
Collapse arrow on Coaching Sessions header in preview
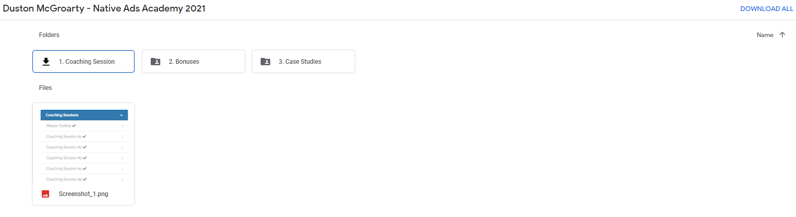[x=121, y=115]
